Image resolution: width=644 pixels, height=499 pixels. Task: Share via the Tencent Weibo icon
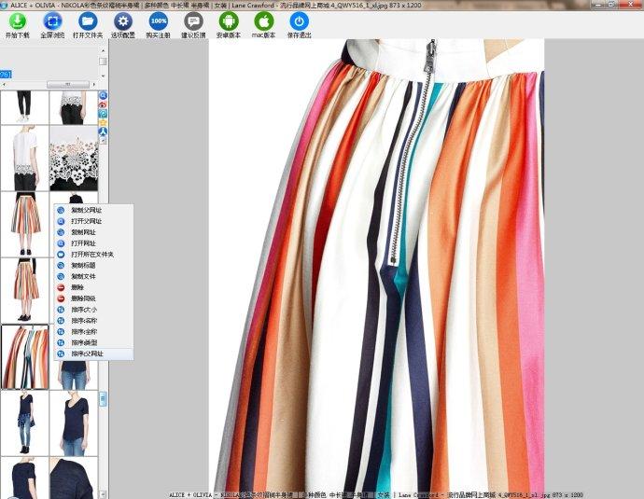point(103,114)
